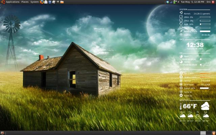Open the Applications menu
Viewport: 216px width, 135px height.
click(12, 2)
